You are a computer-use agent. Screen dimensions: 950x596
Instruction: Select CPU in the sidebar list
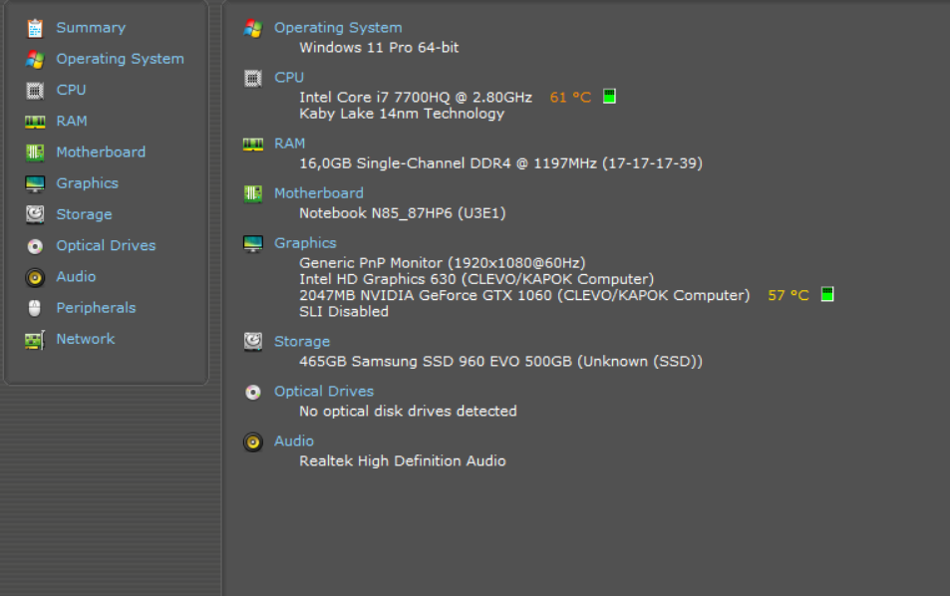(71, 90)
